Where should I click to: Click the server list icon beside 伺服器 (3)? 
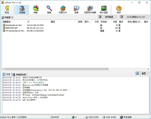pos(3,18)
